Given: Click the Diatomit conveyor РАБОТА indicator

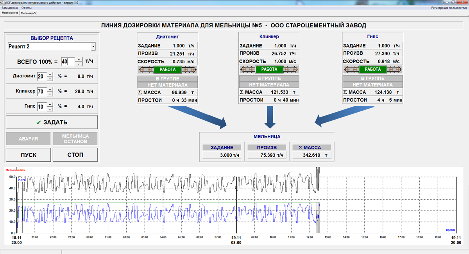Looking at the screenshot, I should pyautogui.click(x=168, y=70).
